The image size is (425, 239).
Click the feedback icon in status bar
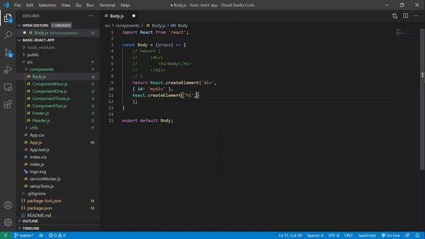point(407,235)
